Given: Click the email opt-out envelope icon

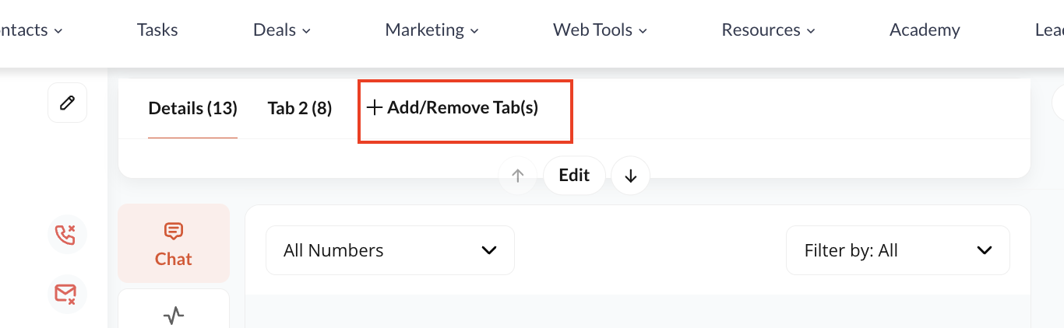Looking at the screenshot, I should (66, 294).
